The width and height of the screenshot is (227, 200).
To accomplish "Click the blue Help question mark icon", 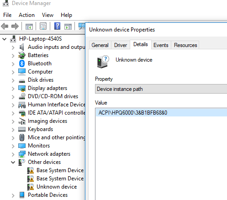I will [57, 26].
